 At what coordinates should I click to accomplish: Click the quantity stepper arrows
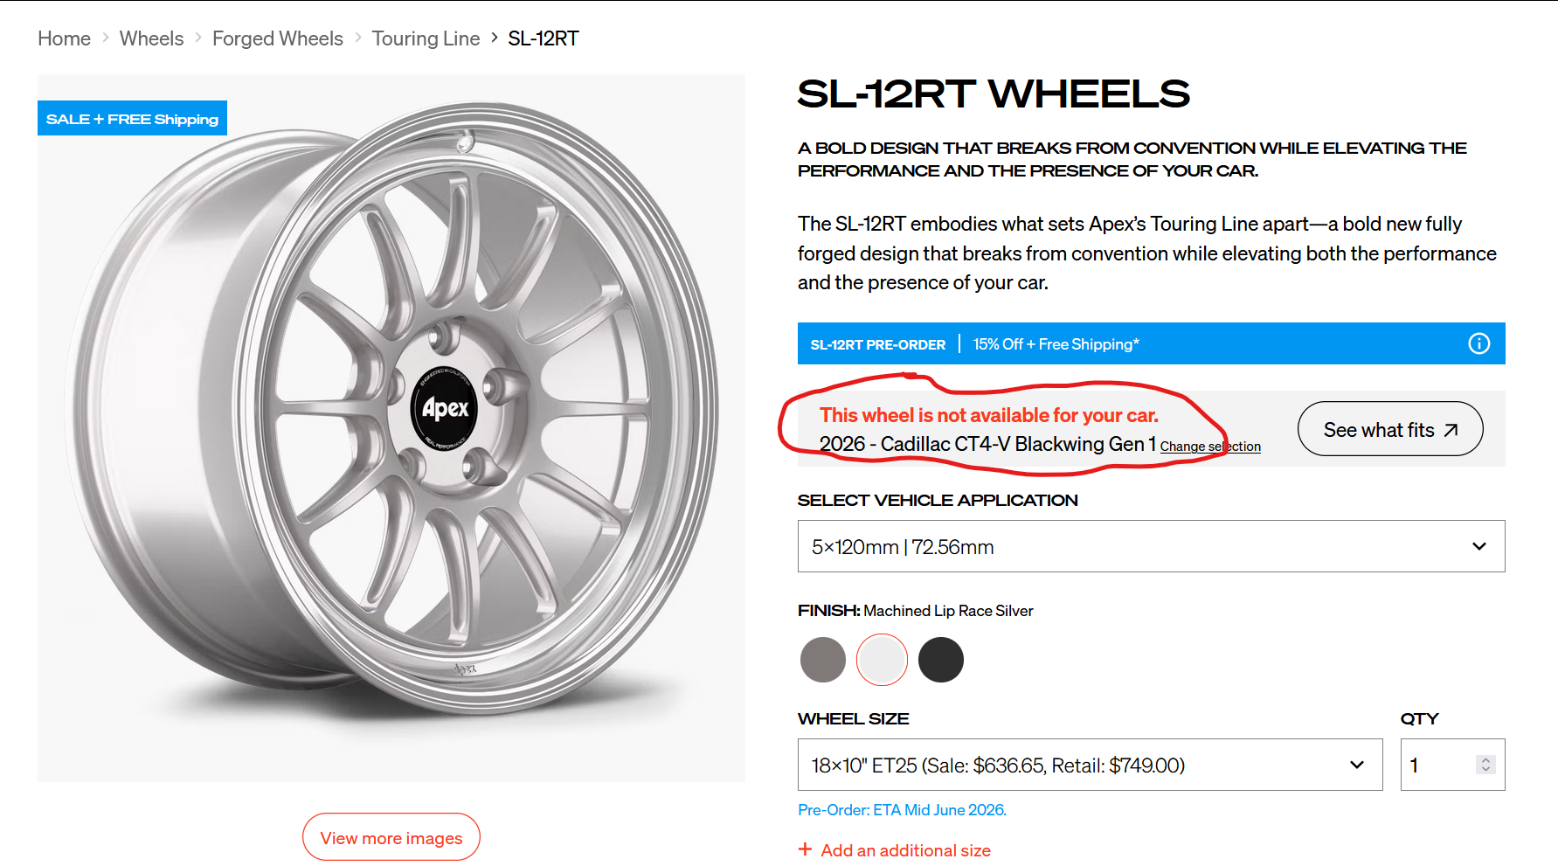coord(1485,765)
